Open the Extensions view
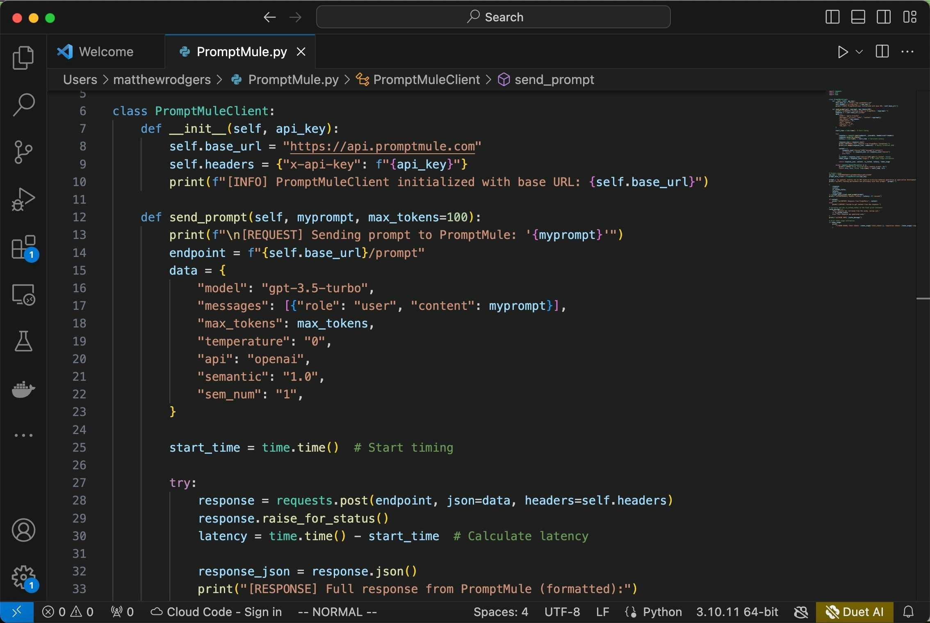The height and width of the screenshot is (623, 930). pyautogui.click(x=23, y=247)
